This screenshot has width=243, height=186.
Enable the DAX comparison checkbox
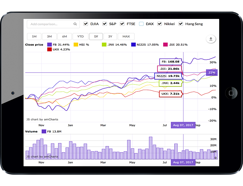click(141, 24)
